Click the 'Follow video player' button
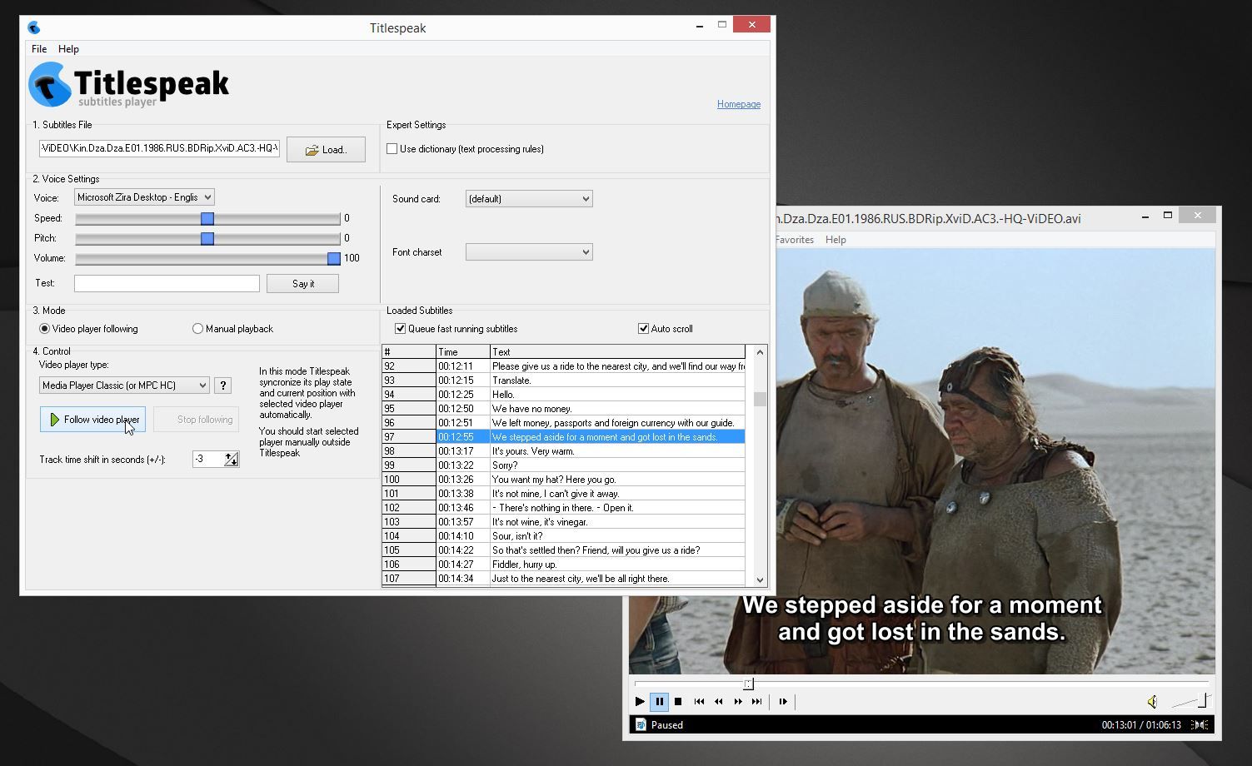1252x766 pixels. pos(92,420)
